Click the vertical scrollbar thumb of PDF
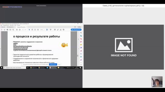The width and height of the screenshot is (165, 92). (78, 56)
